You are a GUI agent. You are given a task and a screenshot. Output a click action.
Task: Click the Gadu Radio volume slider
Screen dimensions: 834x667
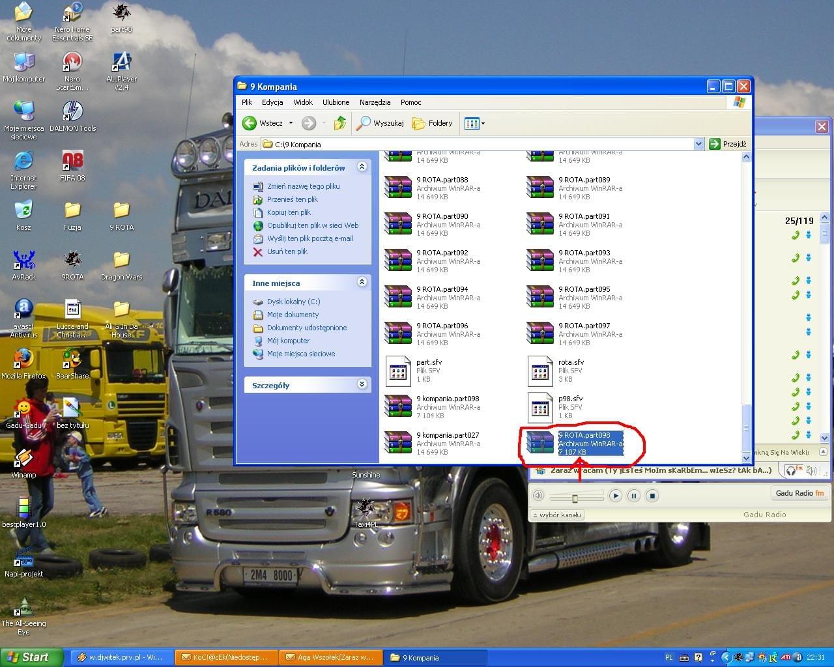pyautogui.click(x=575, y=498)
